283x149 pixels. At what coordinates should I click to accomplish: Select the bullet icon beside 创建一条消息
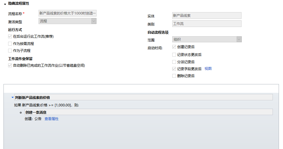pos(21,112)
